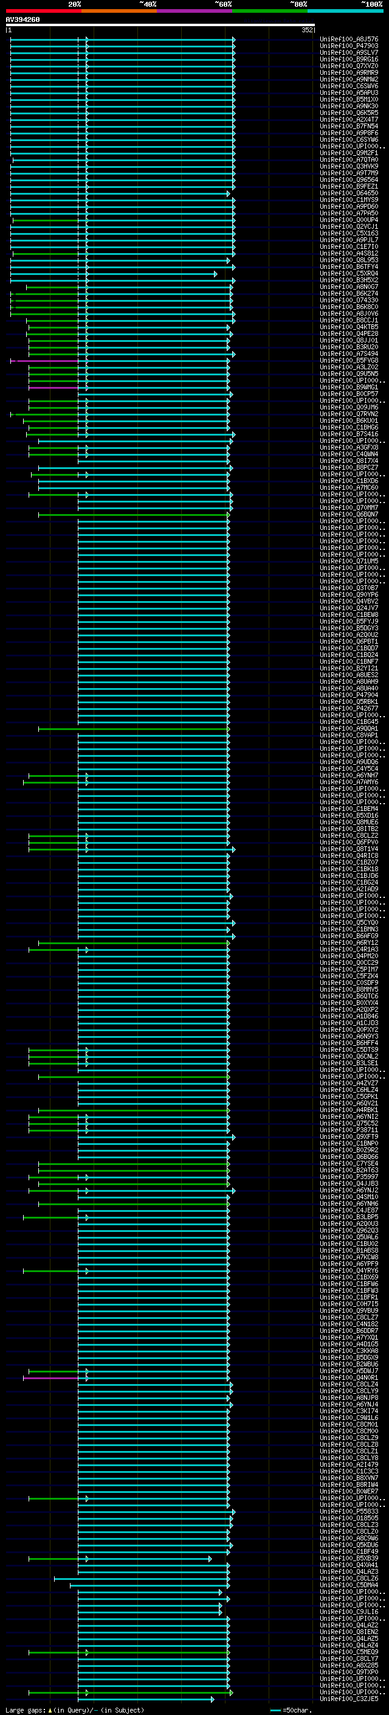This screenshot has height=1715, width=389.
Task: Select hit label UniRef100_Q7RVN2
Action: tap(349, 414)
